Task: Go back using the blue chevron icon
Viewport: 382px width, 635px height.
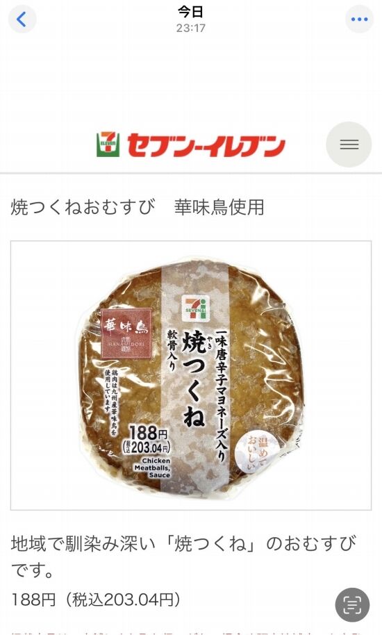Action: pos(22,19)
